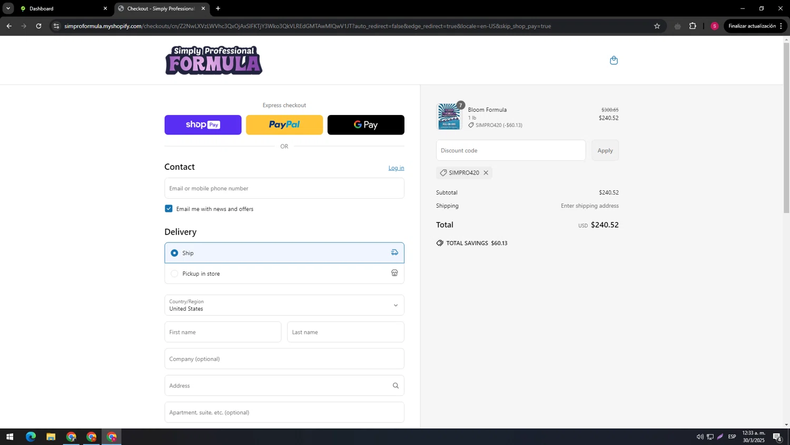Open the Chrome profile avatar
The image size is (790, 445).
pos(715,26)
